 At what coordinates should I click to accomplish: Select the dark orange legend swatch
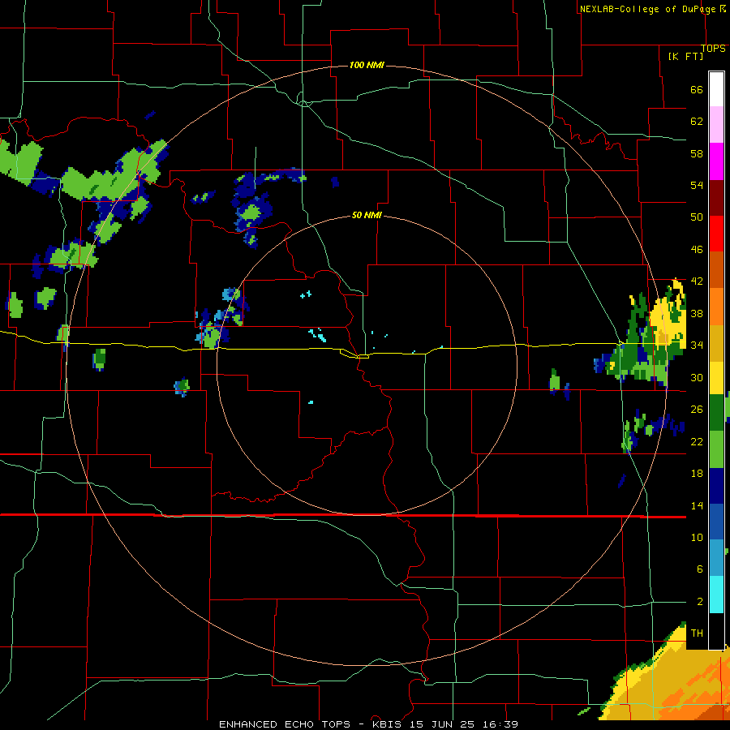point(716,269)
